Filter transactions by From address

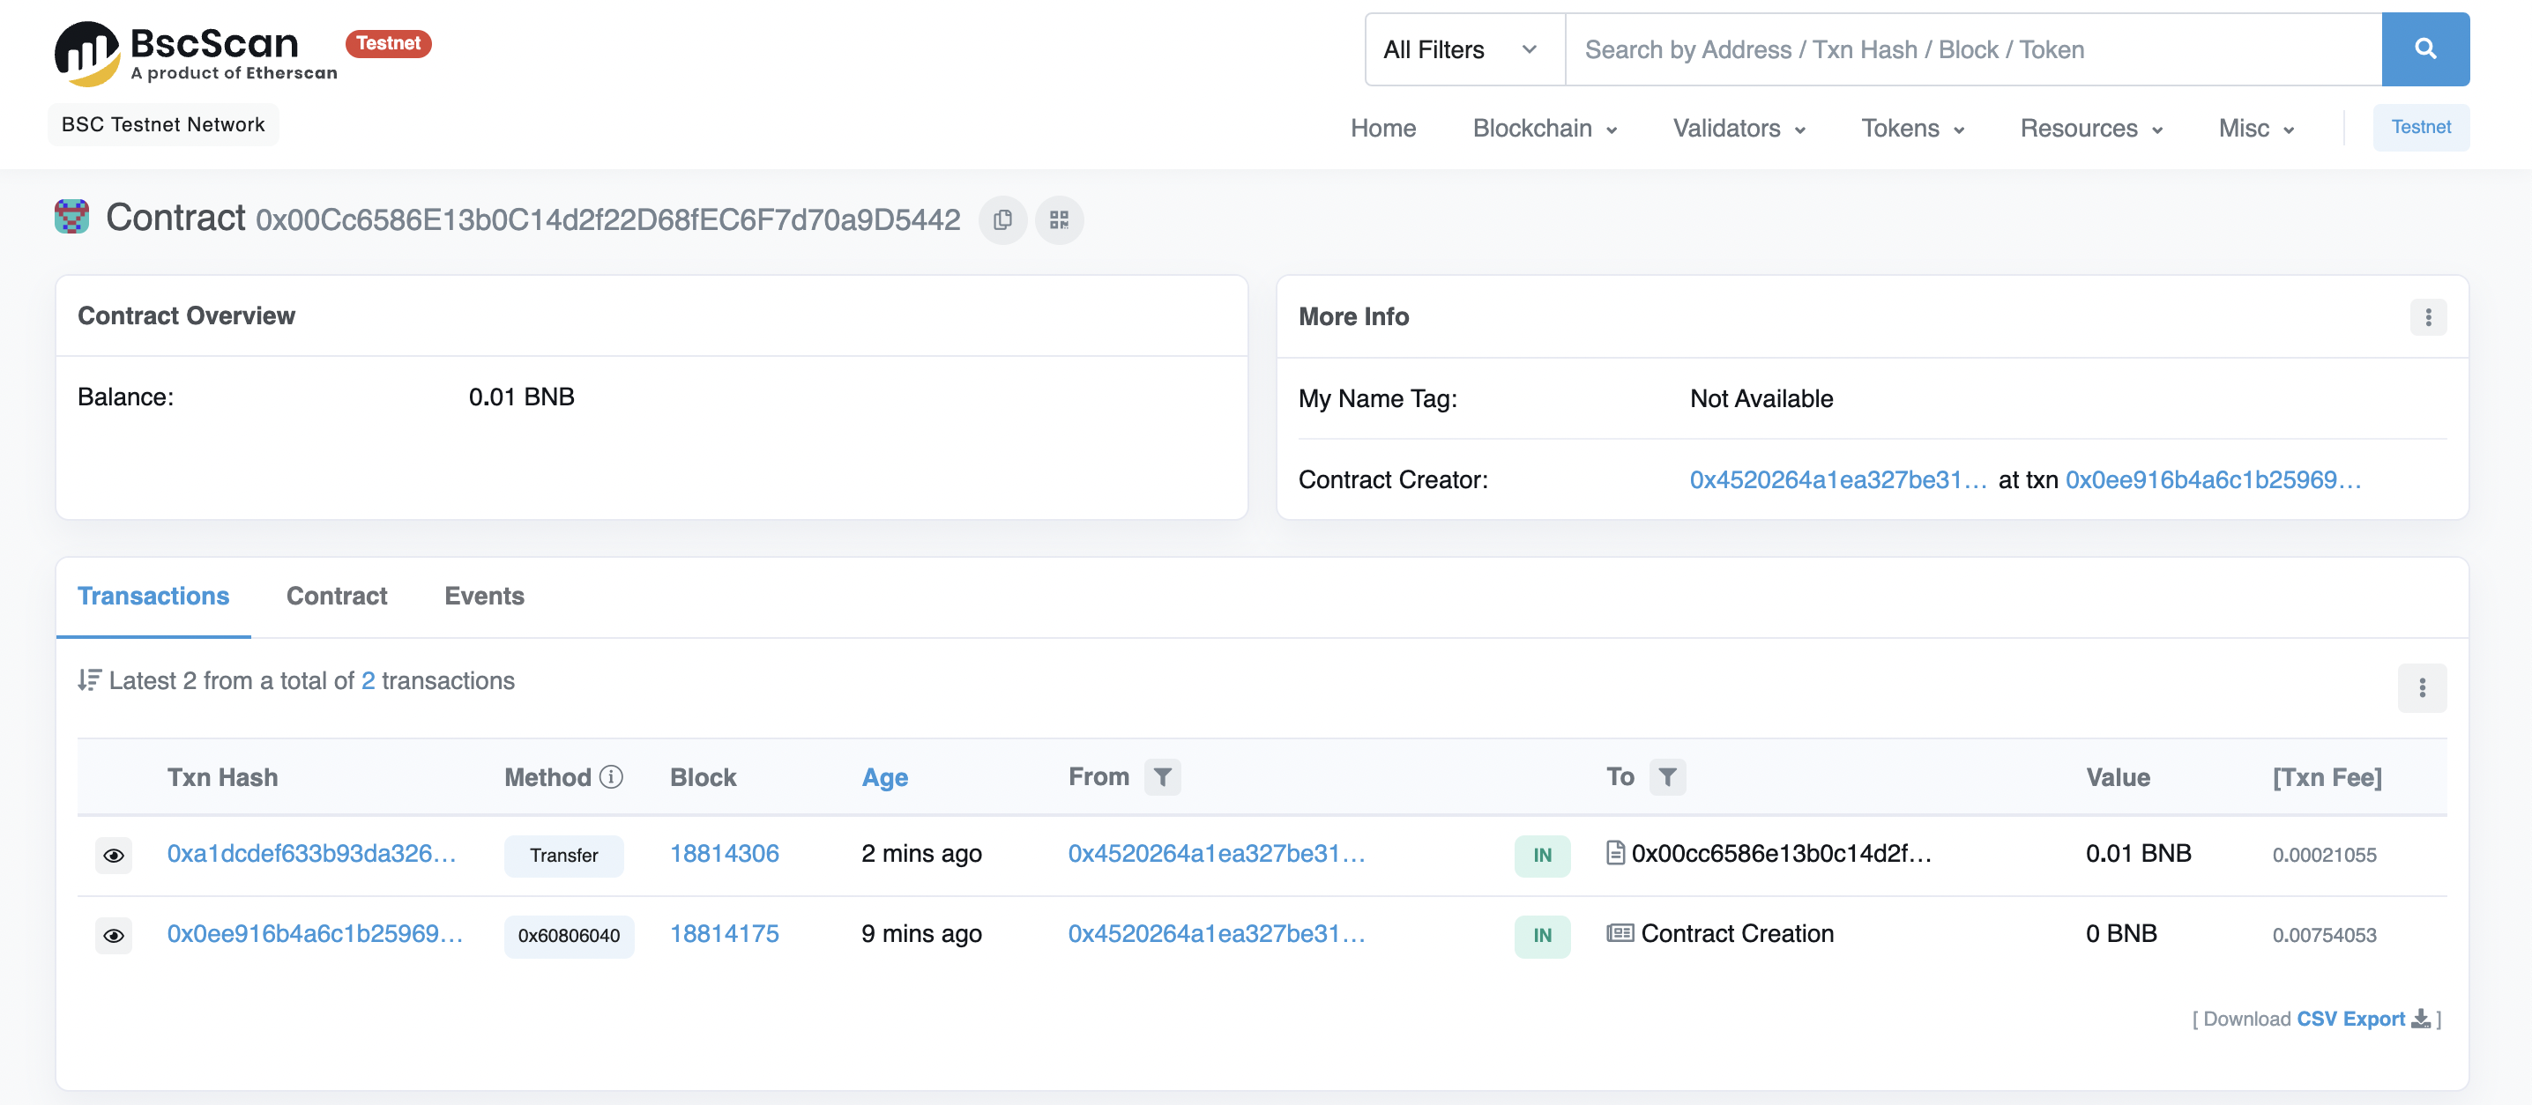point(1162,777)
